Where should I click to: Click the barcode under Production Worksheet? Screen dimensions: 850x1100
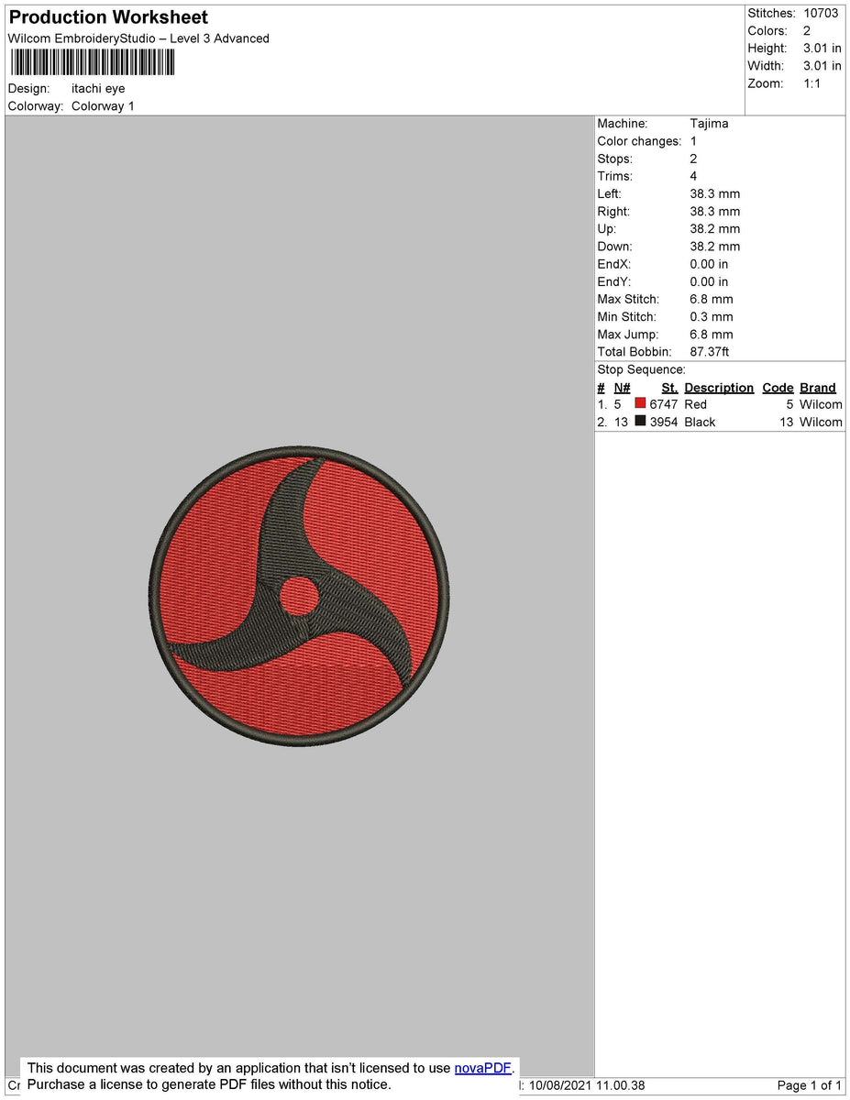92,62
